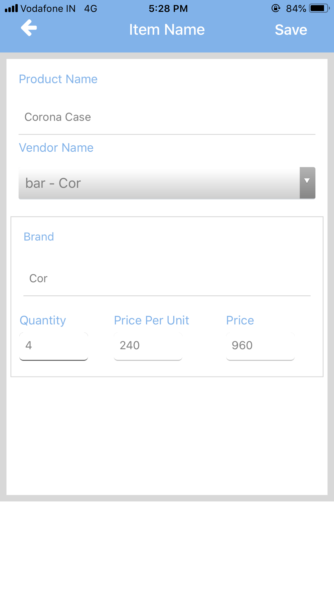The height and width of the screenshot is (594, 334).
Task: Click the Brand input field 'Cor'
Action: [167, 279]
